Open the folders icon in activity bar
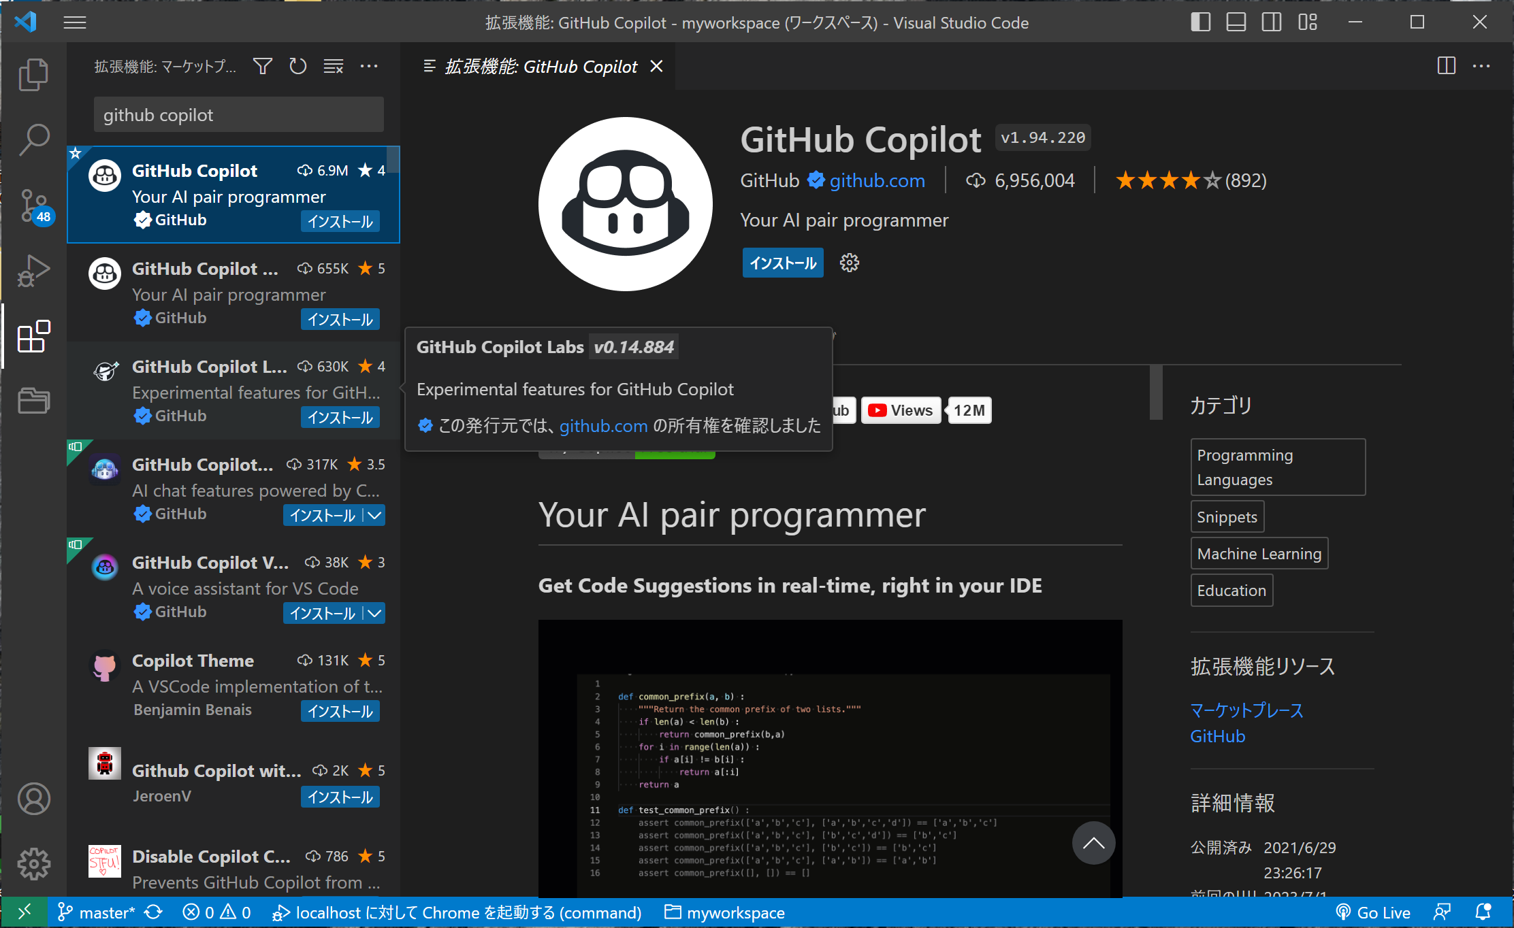This screenshot has width=1514, height=928. click(33, 400)
